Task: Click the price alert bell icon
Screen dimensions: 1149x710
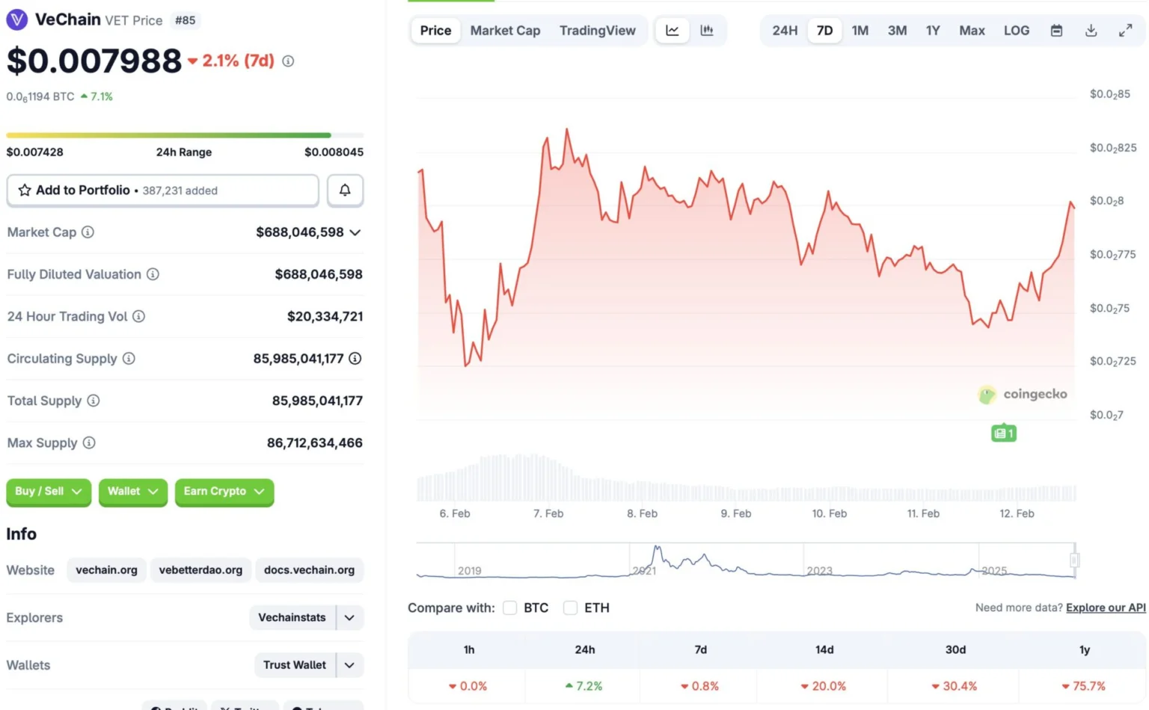Action: click(x=345, y=191)
